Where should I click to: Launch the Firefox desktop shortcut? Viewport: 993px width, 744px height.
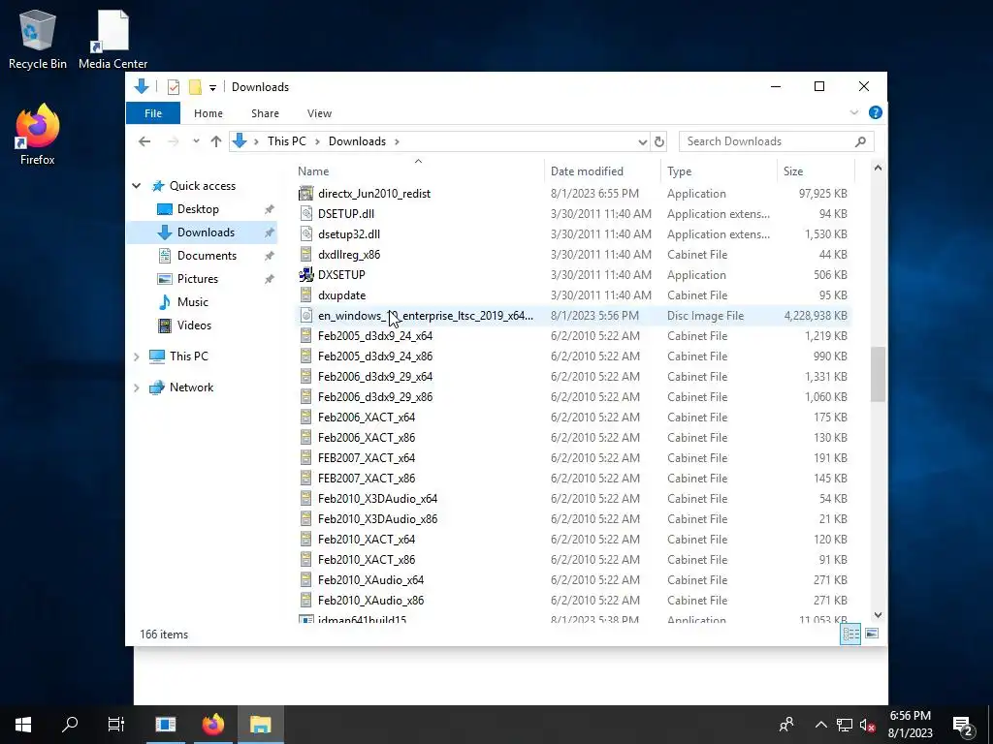tap(38, 134)
